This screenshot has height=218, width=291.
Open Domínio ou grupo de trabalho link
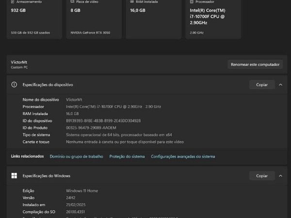pos(76,156)
